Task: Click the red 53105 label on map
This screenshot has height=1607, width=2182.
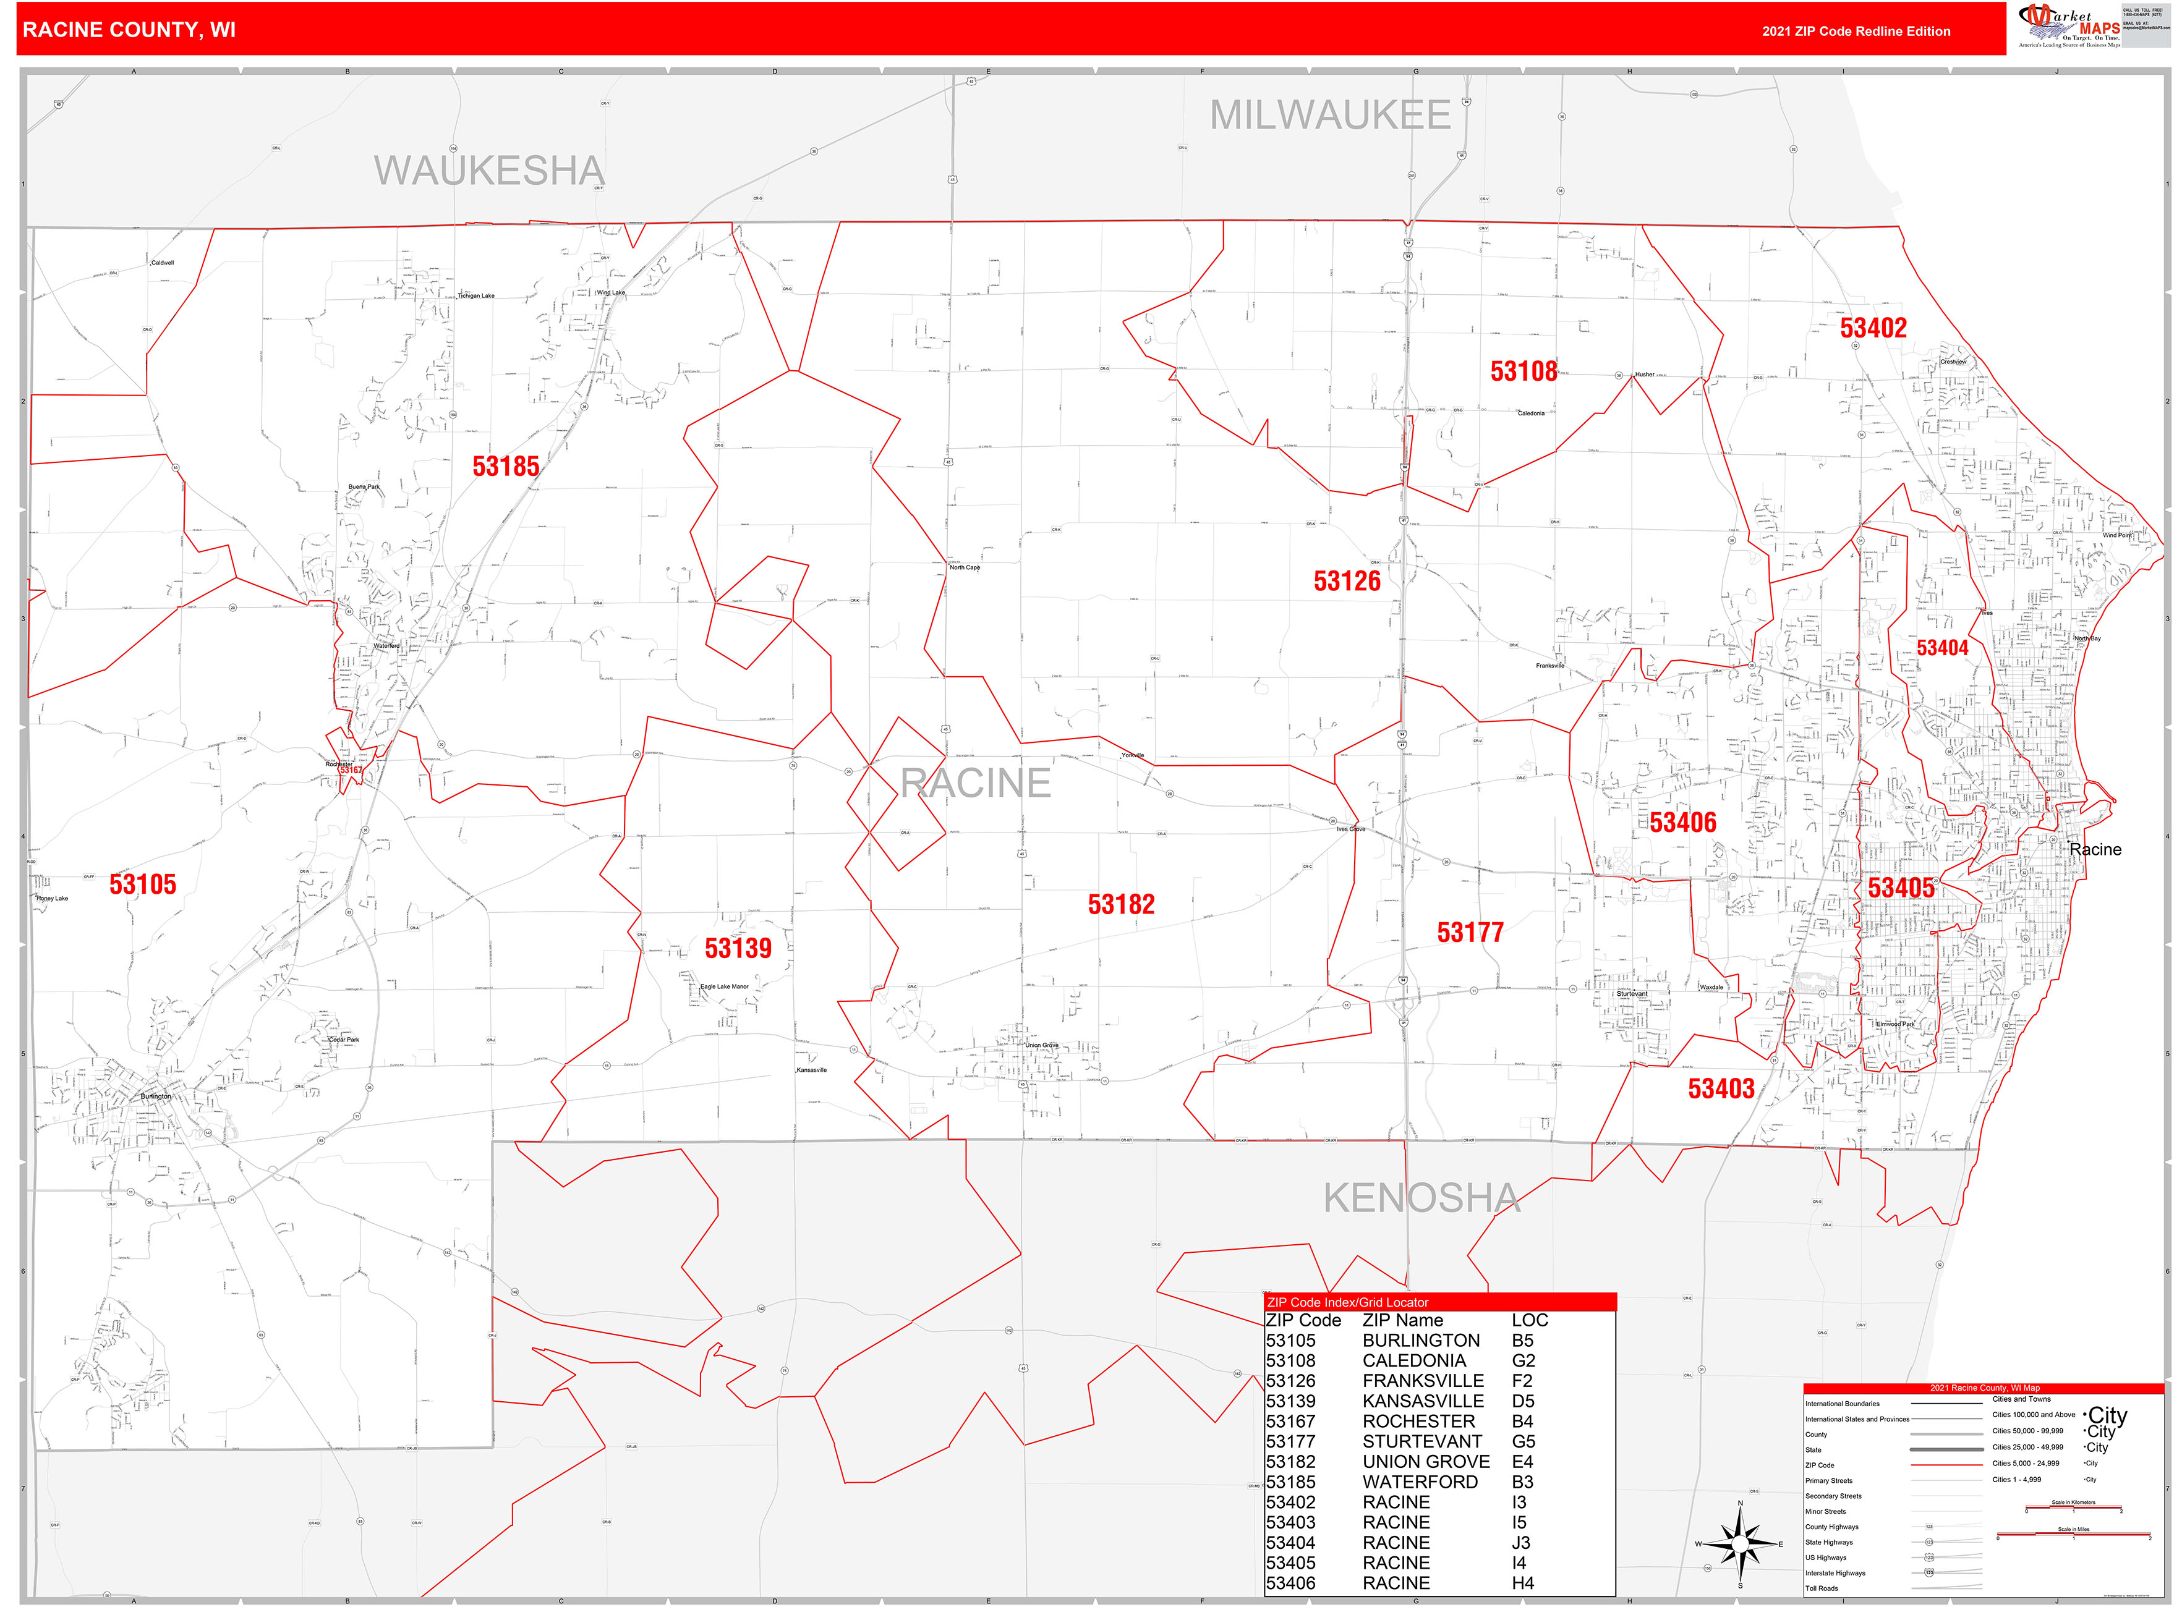Action: click(143, 884)
